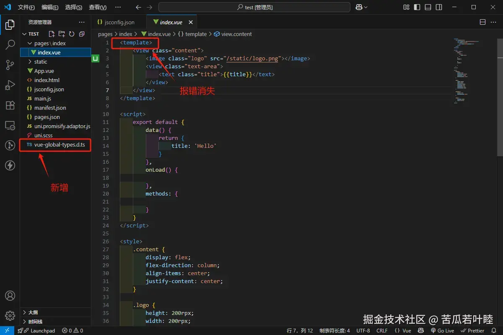Refresh the explorer file tree
This screenshot has height=335, width=503.
pyautogui.click(x=72, y=34)
